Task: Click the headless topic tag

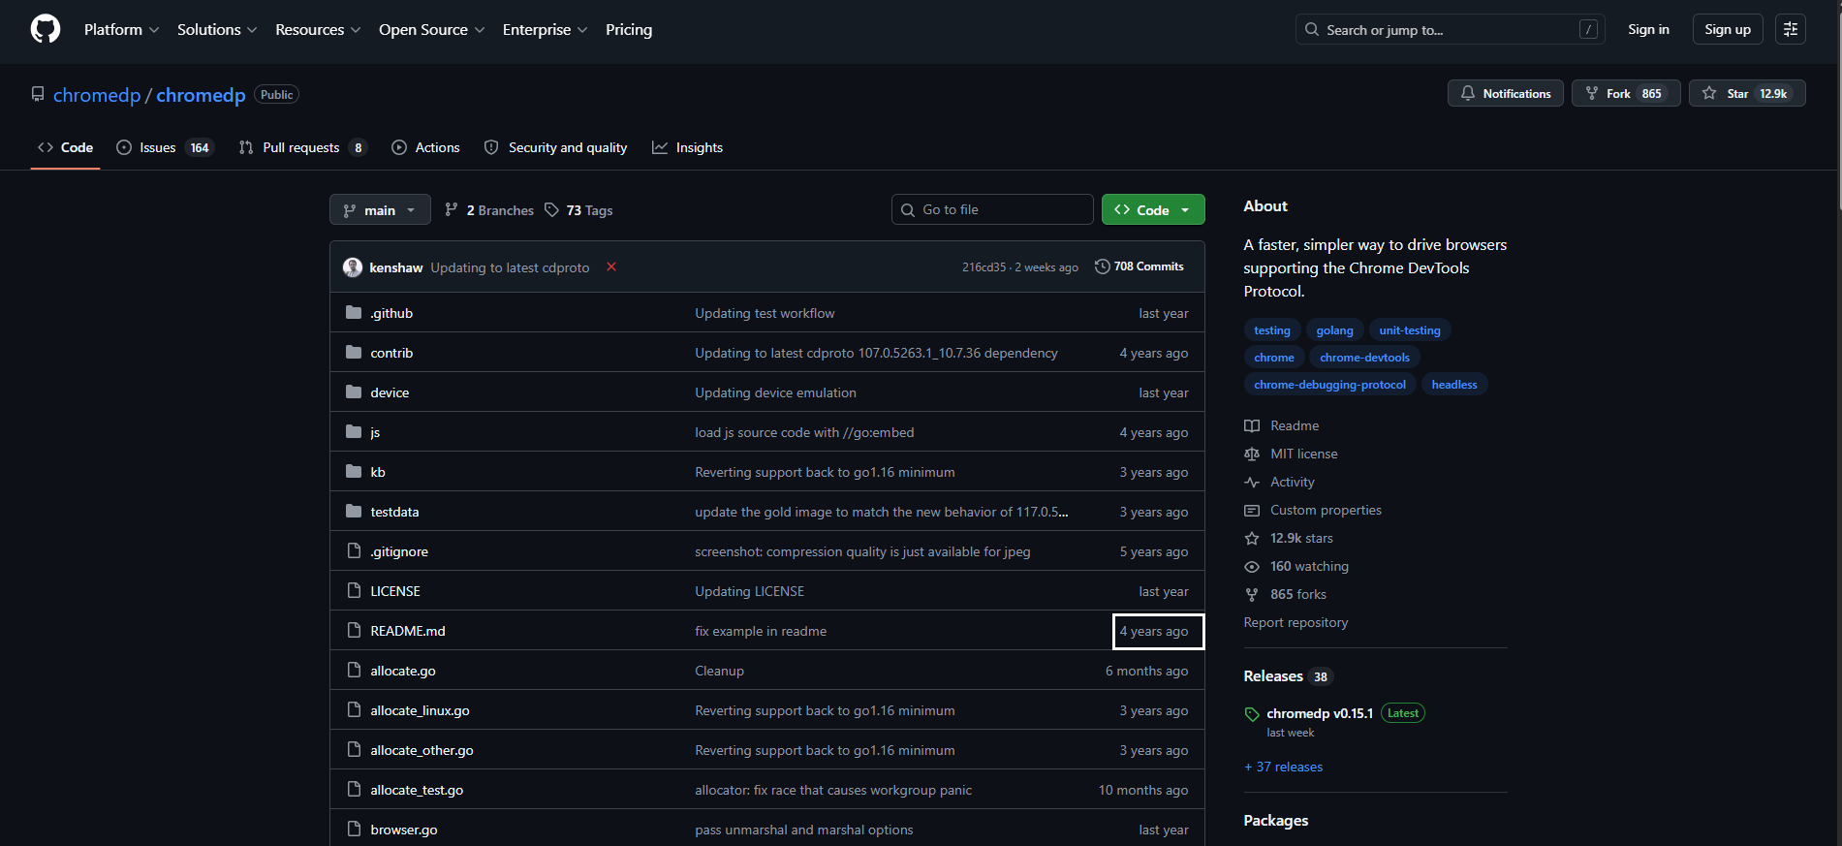Action: [1454, 385]
